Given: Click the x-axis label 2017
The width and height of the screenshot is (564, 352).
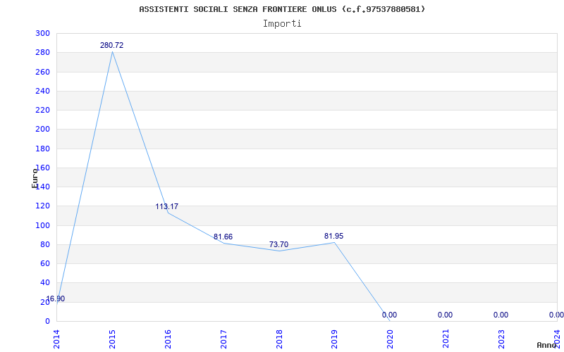Looking at the screenshot, I should pos(223,339).
